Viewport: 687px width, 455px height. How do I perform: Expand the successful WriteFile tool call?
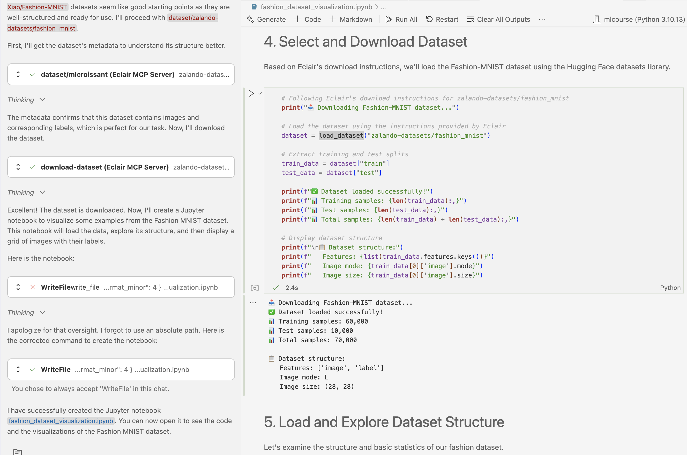(x=18, y=369)
